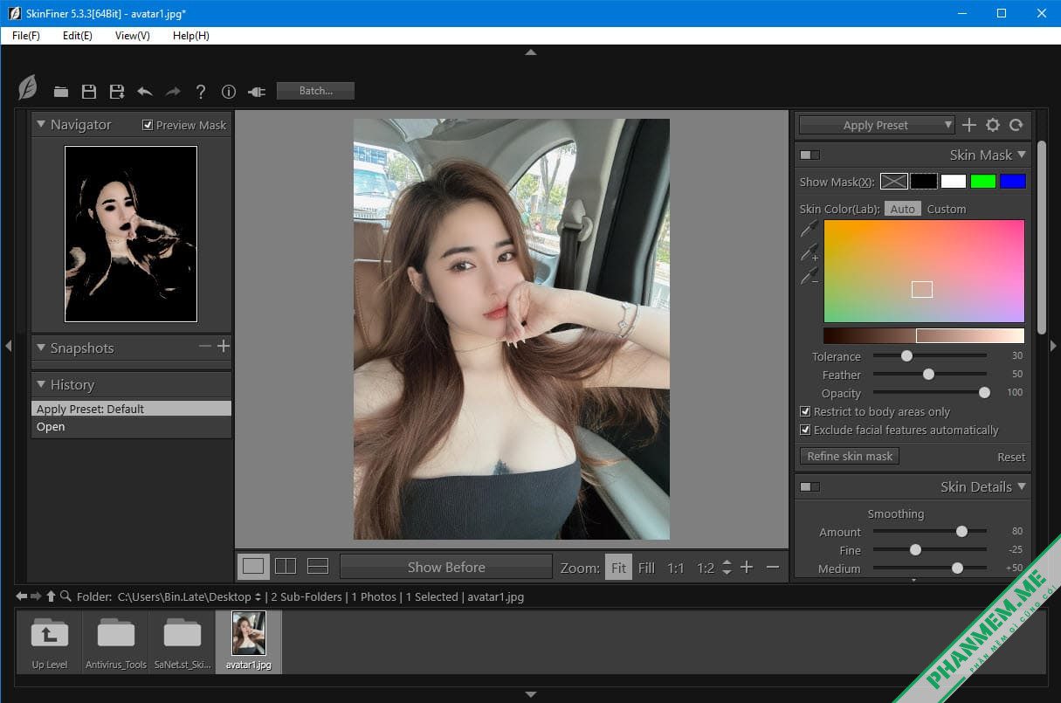Click the Batch... button

[x=316, y=91]
